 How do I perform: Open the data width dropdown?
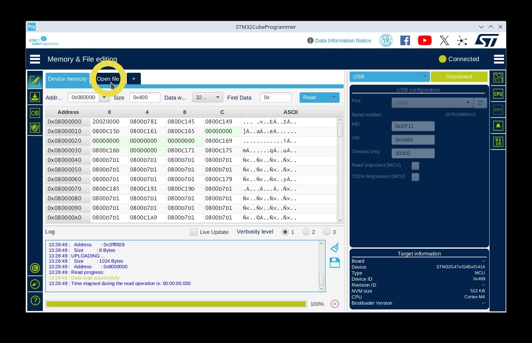pos(208,98)
